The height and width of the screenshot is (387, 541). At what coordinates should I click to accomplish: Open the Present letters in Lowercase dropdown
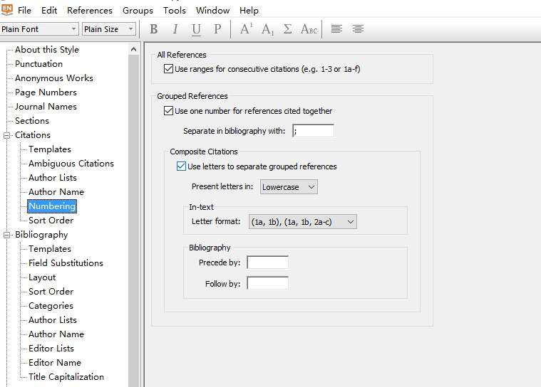point(289,187)
